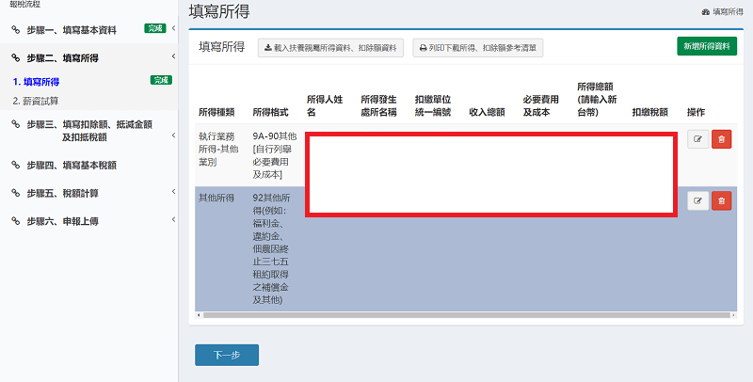Click cell 執行業務所得-其他業別
The image size is (753, 382).
tap(218, 150)
